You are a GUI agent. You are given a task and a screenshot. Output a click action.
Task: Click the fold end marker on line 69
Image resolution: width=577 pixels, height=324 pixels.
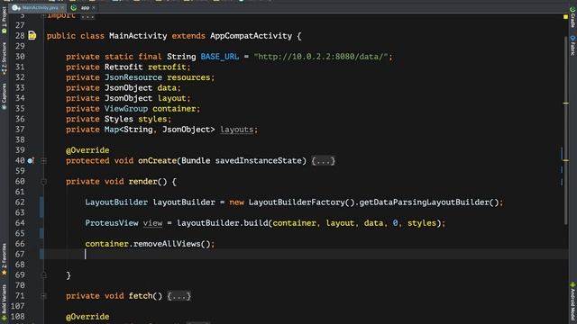[x=43, y=274]
